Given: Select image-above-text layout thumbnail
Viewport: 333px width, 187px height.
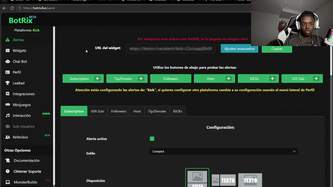Looking at the screenshot, I should (x=197, y=178).
